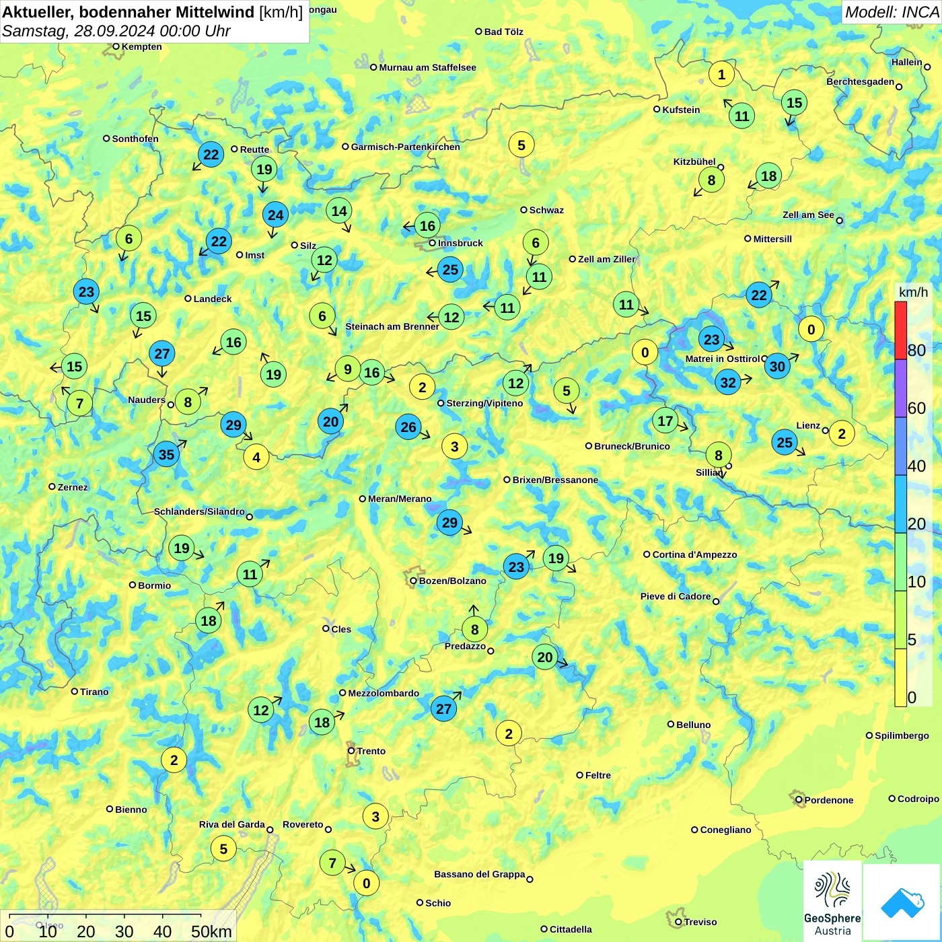Open the 9 km/h wind station marker
This screenshot has height=942, width=942.
pos(347,369)
